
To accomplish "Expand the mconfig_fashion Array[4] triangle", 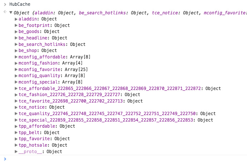I will (x=16, y=63).
